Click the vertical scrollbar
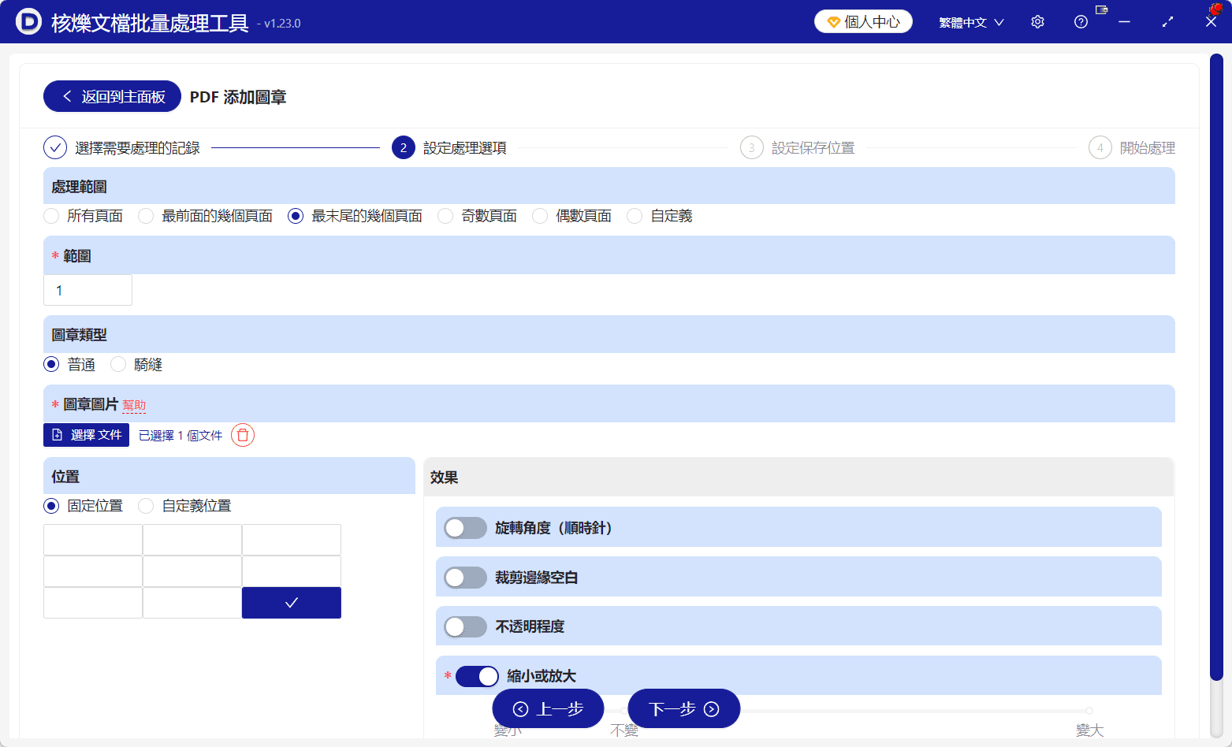This screenshot has width=1232, height=747. [x=1216, y=366]
